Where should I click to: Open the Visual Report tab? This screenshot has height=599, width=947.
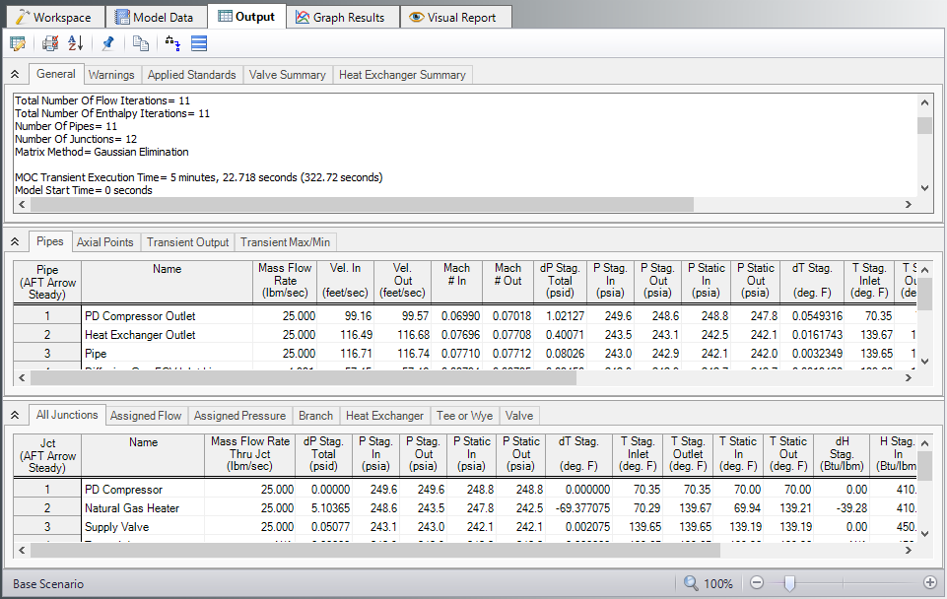tap(455, 16)
